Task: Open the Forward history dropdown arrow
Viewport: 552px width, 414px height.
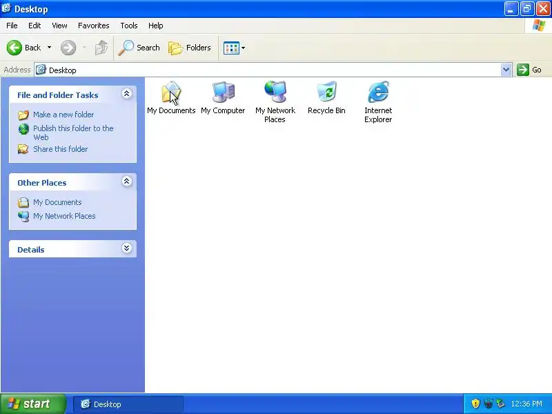Action: pos(84,48)
